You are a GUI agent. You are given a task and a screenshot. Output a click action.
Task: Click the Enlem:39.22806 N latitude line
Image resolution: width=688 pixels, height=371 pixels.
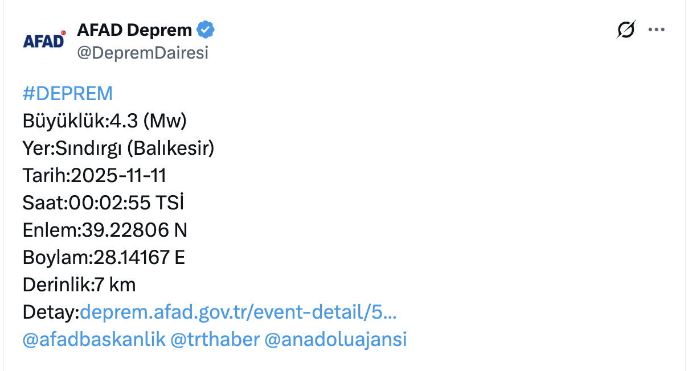[x=105, y=230]
